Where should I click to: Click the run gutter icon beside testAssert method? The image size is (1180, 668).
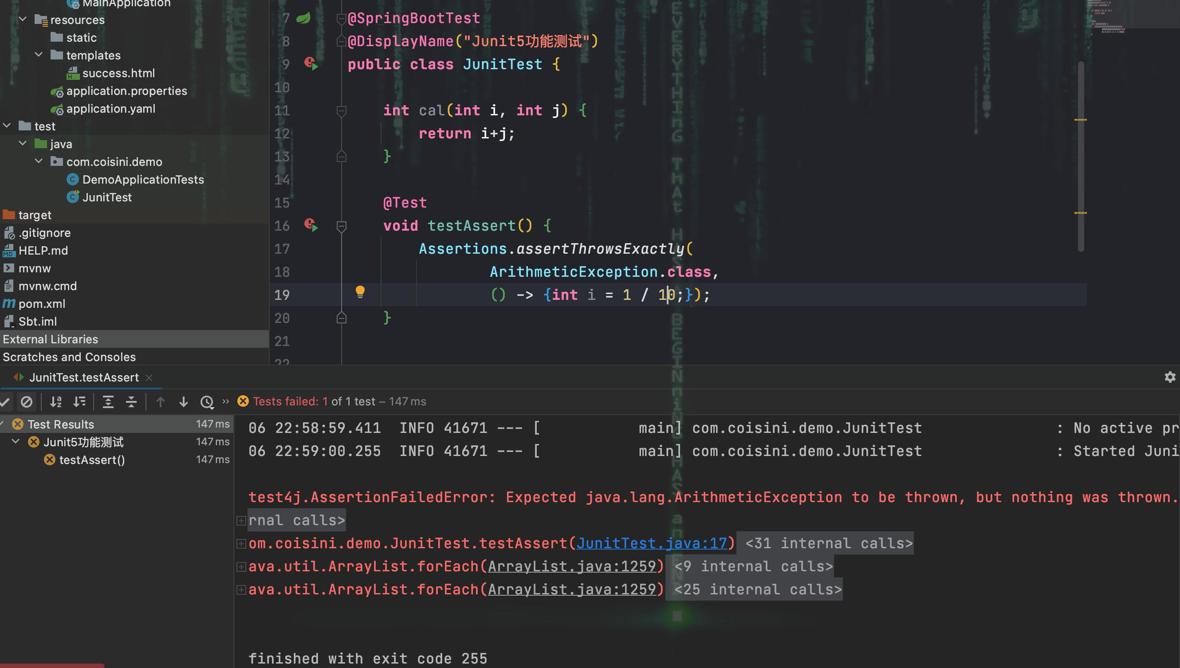tap(311, 225)
